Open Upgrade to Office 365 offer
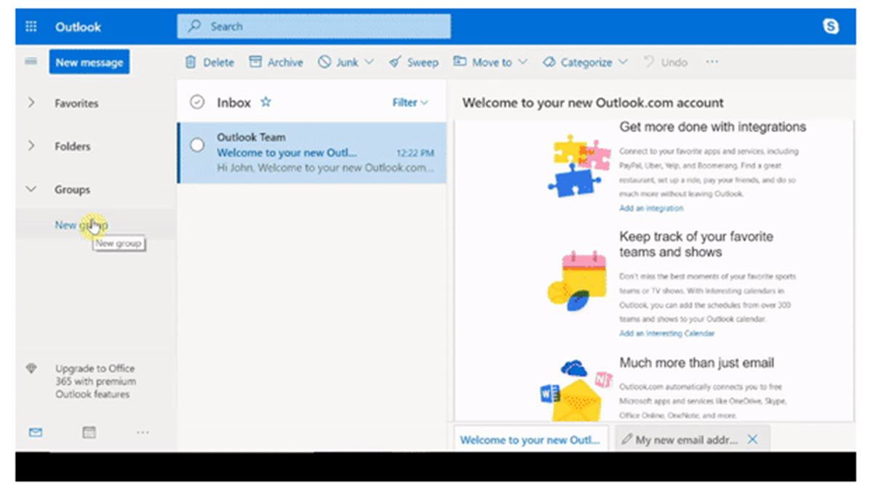 tap(95, 381)
